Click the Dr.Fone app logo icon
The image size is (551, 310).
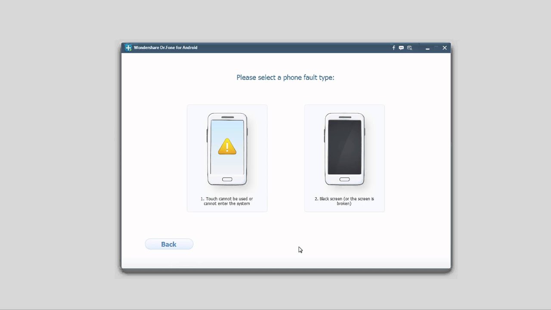[x=128, y=48]
